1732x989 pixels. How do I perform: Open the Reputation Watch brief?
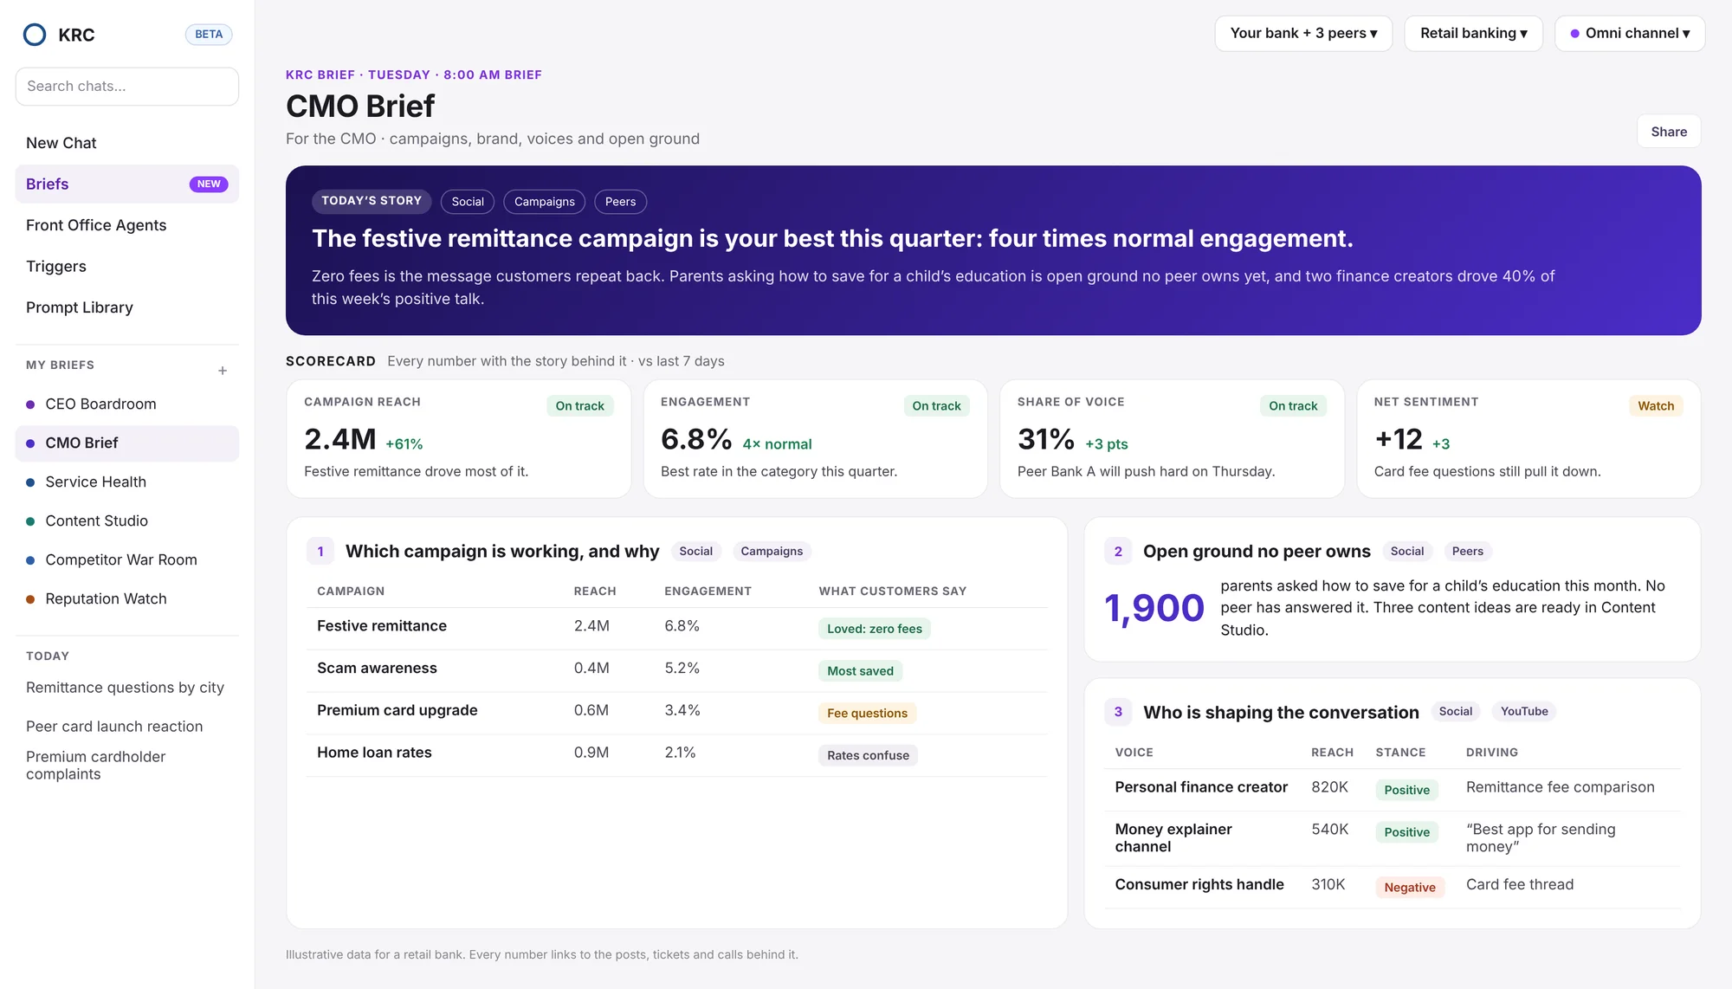click(x=127, y=599)
